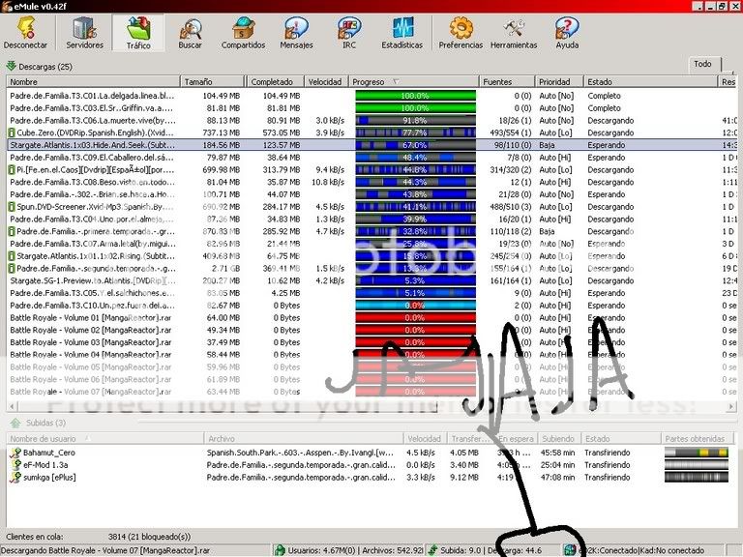
Task: Click the comment icon beside Cube.Zero download
Action: click(x=12, y=132)
